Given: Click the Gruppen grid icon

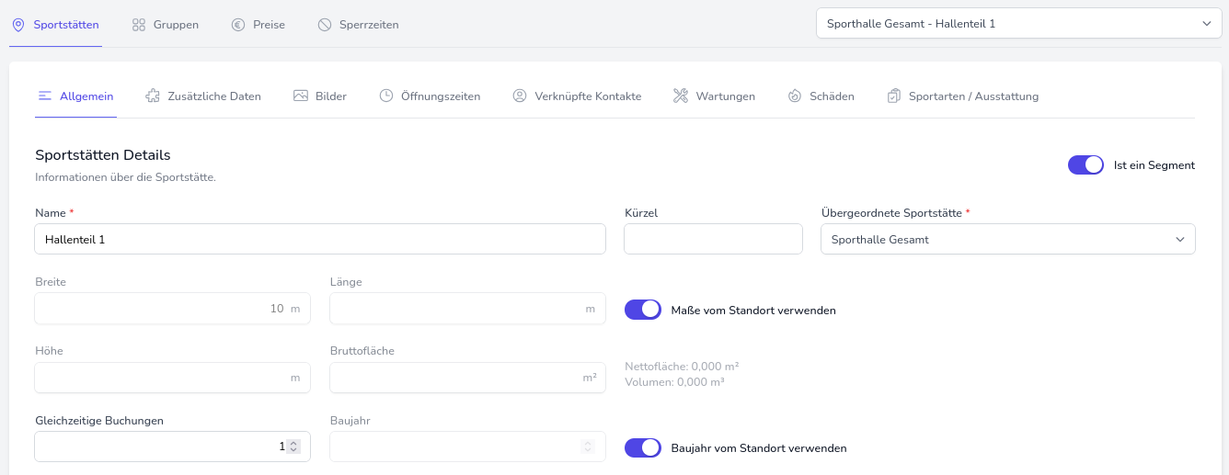Looking at the screenshot, I should [139, 25].
